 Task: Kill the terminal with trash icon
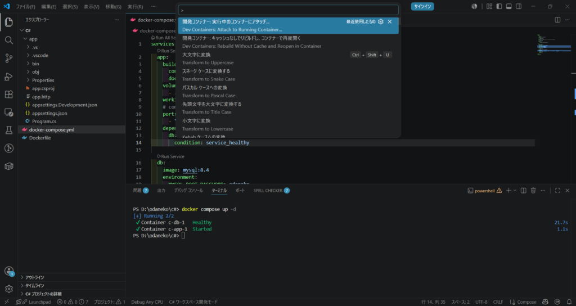tap(533, 190)
